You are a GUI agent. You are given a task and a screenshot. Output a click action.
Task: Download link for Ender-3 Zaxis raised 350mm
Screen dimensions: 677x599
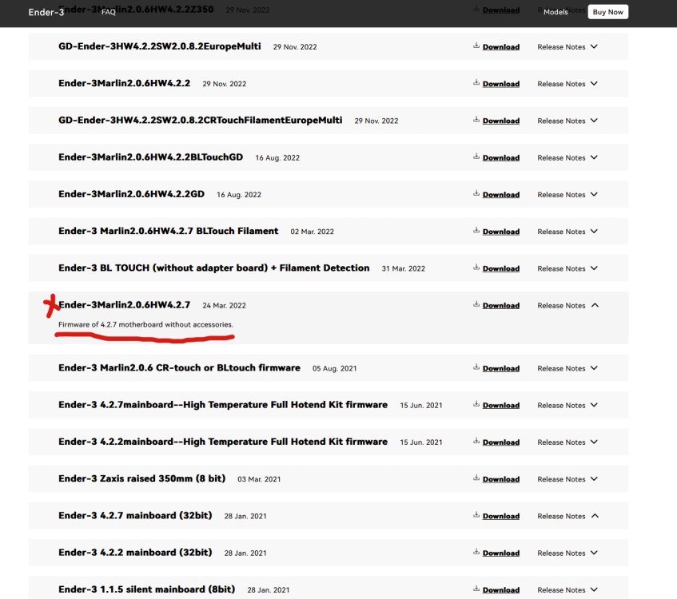click(501, 479)
